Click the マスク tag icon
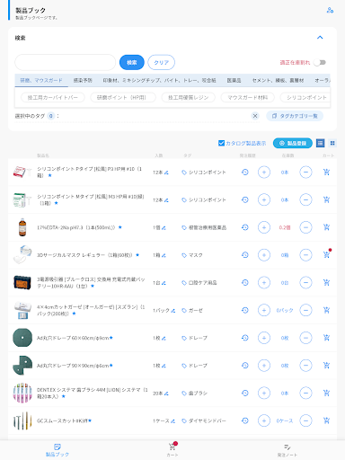The image size is (345, 460). (184, 255)
